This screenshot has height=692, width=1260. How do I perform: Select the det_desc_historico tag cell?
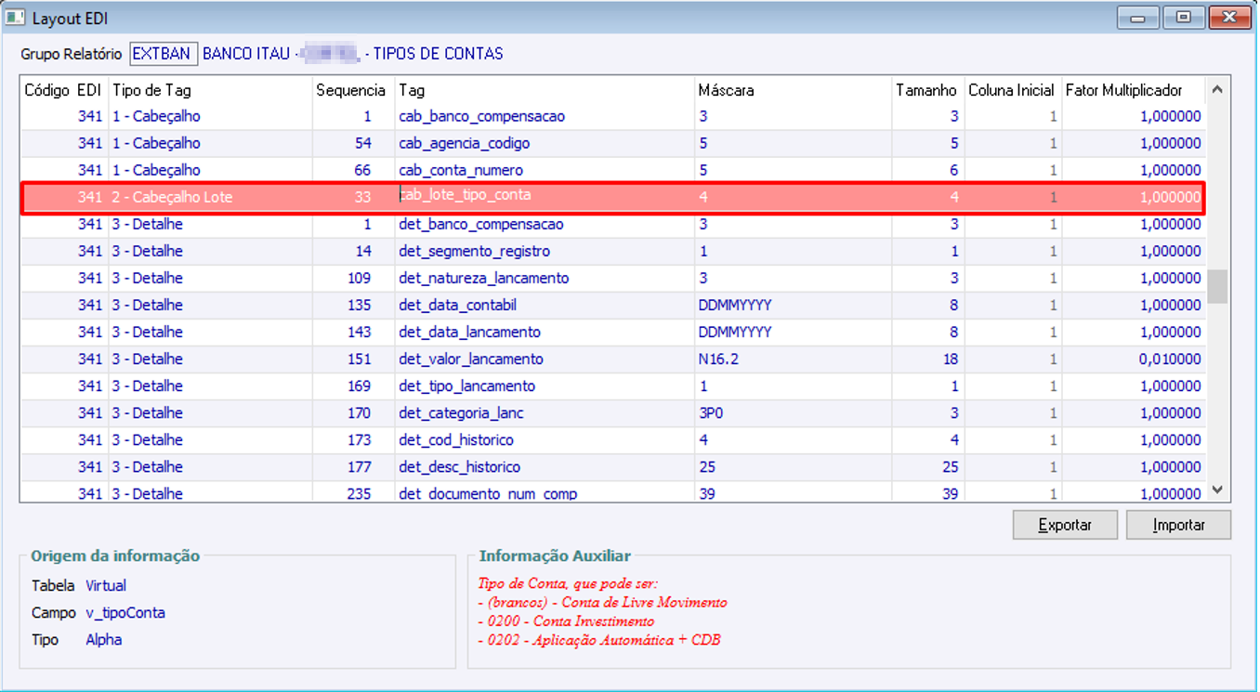click(545, 466)
